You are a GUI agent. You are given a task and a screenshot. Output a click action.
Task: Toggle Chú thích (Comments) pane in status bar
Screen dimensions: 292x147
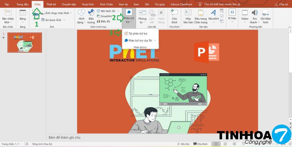click(x=200, y=144)
